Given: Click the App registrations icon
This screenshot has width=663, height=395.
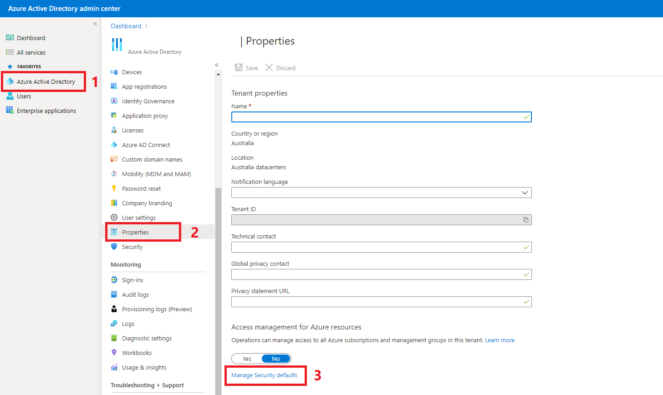Looking at the screenshot, I should click(114, 86).
